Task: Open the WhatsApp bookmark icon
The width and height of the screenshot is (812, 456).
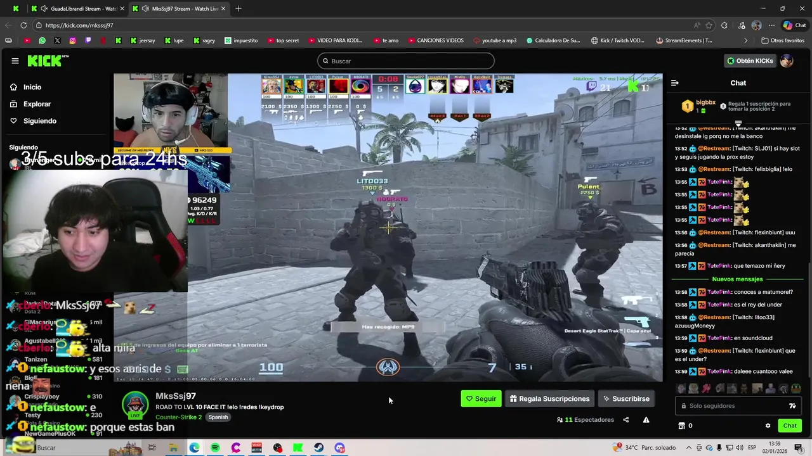Action: [42, 41]
